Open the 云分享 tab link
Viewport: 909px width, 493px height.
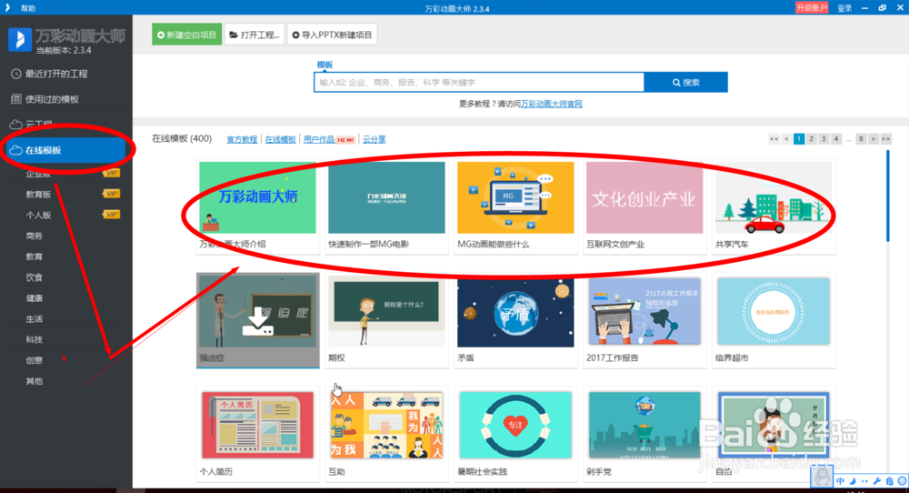tap(375, 139)
